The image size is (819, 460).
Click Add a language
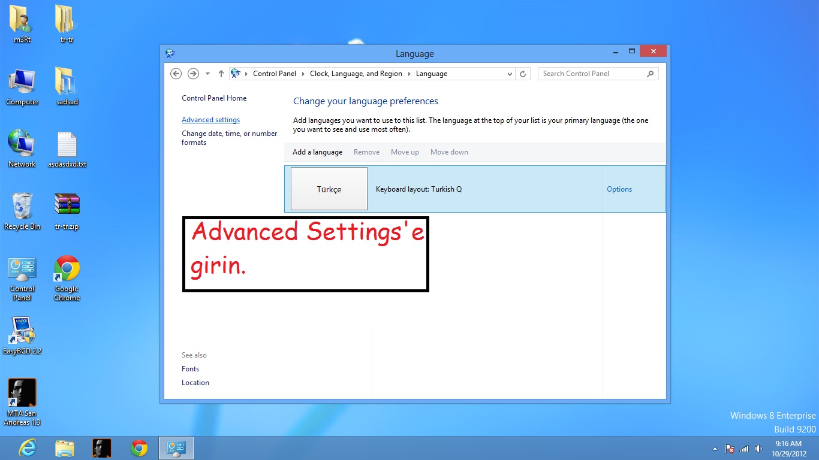tap(317, 152)
